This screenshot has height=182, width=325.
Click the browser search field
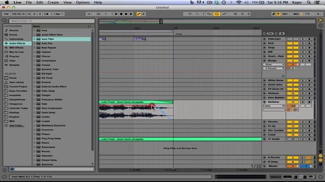click(x=52, y=21)
